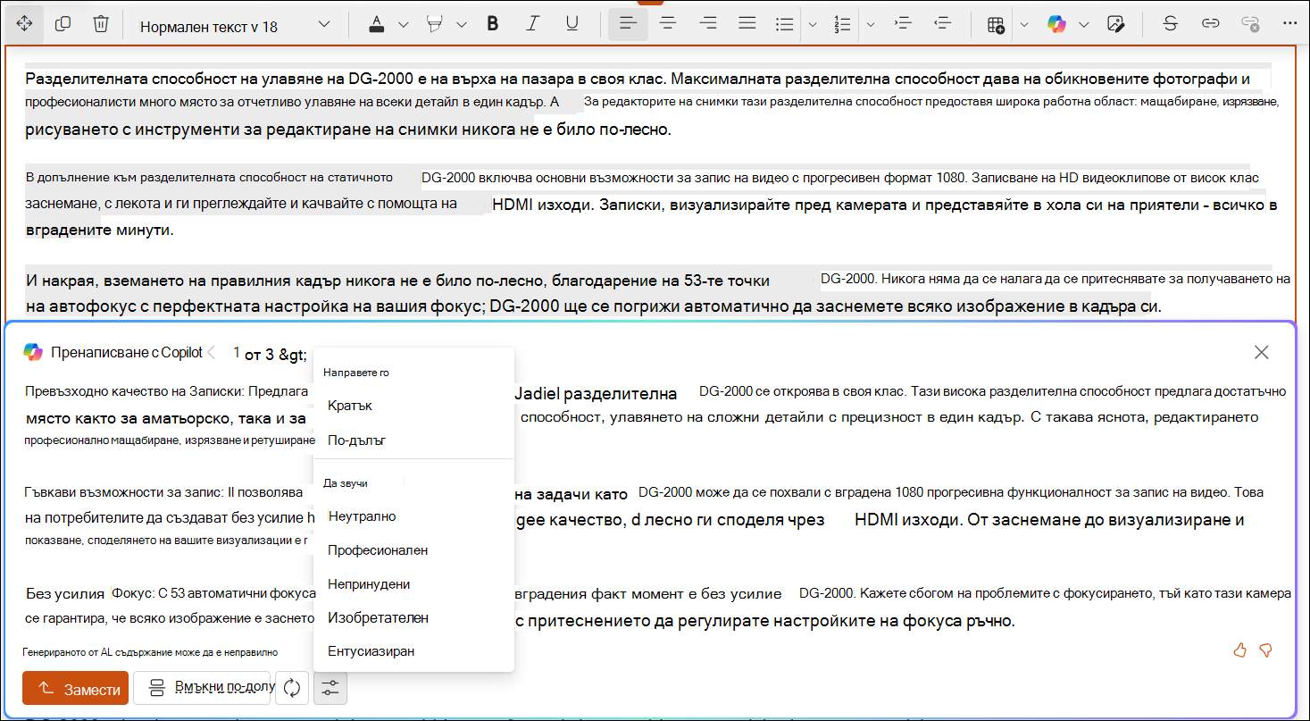
Task: Expand bulleted list style options
Action: pyautogui.click(x=813, y=24)
